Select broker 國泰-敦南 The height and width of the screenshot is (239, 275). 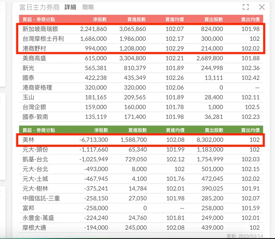[x=35, y=117]
